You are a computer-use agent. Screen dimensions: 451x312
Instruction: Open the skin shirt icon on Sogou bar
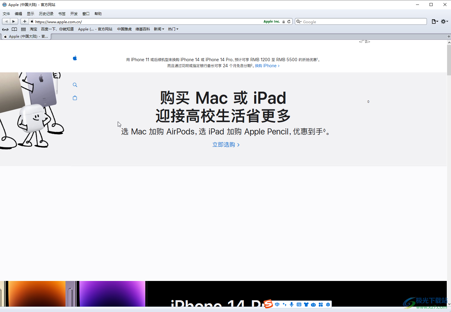(306, 304)
